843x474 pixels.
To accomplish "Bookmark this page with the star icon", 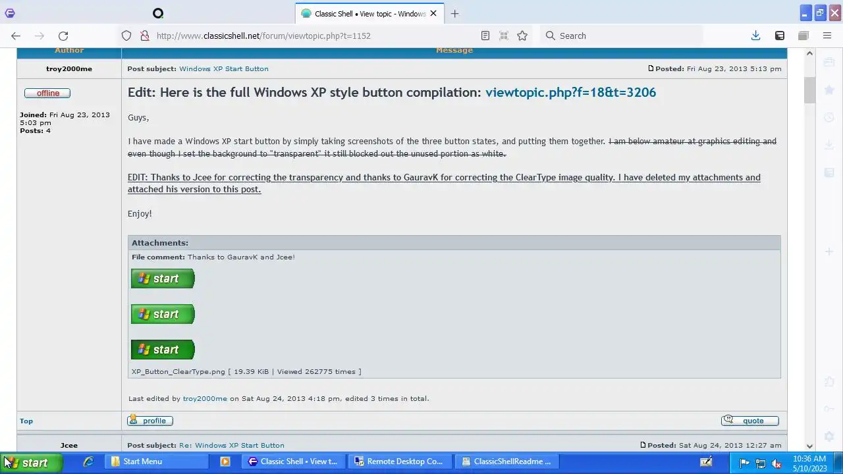I will [x=522, y=36].
